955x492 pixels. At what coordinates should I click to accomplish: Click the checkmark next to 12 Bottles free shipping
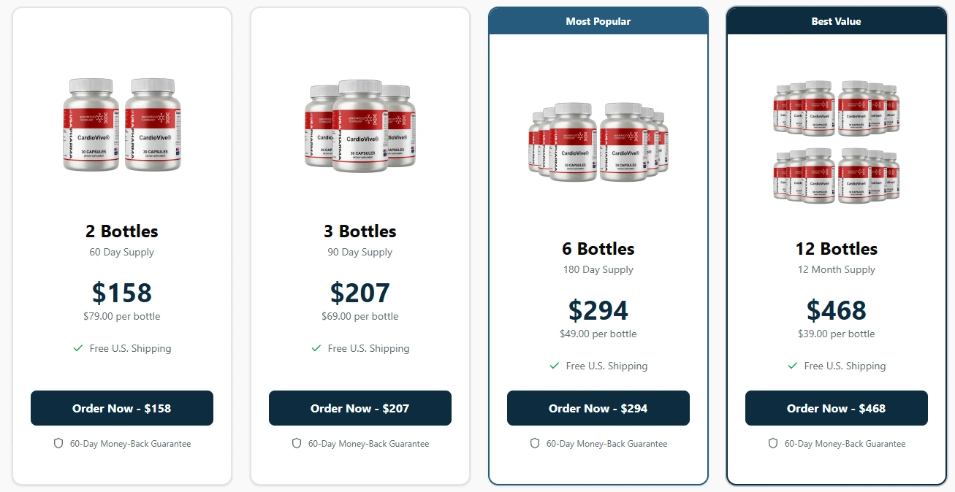(793, 366)
